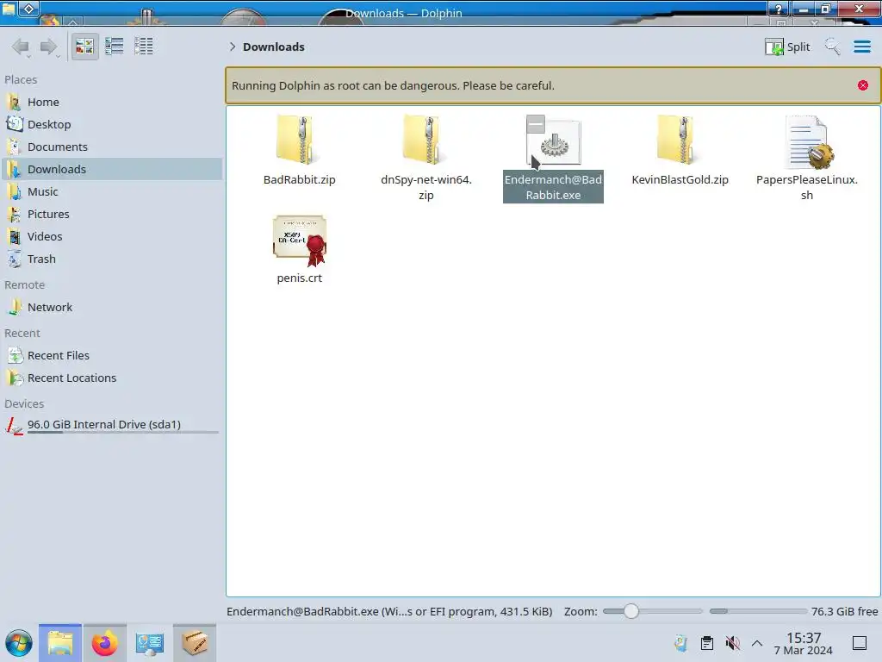The image size is (882, 662).
Task: Switch to Details view mode
Action: click(144, 47)
